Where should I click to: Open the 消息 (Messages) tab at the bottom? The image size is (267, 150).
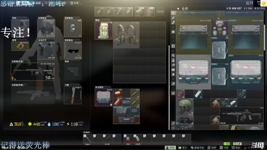coord(236,148)
